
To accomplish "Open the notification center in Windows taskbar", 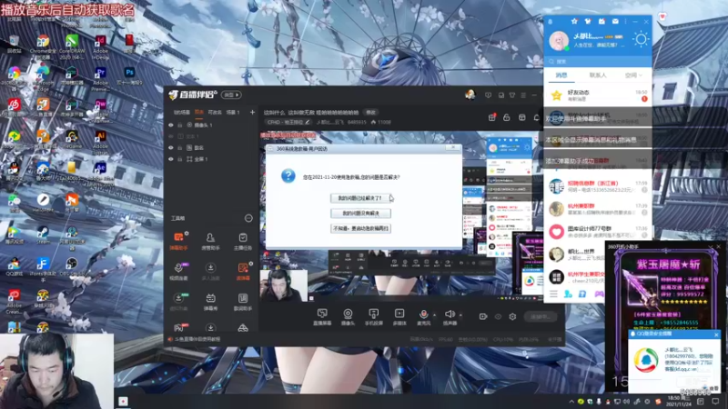I will (x=715, y=401).
